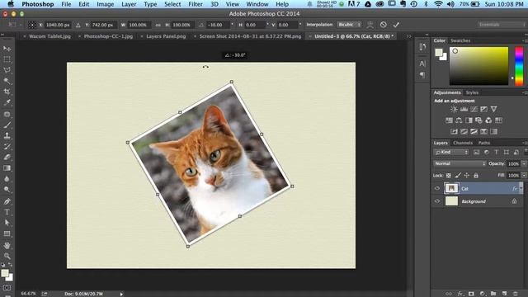Open the collapsed Character panel icon
Viewport: 528px width, 297px height.
[x=422, y=64]
